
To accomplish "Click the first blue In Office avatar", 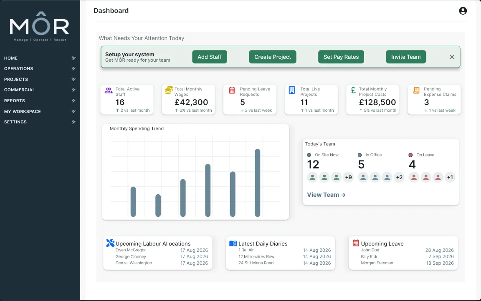I will (x=363, y=177).
